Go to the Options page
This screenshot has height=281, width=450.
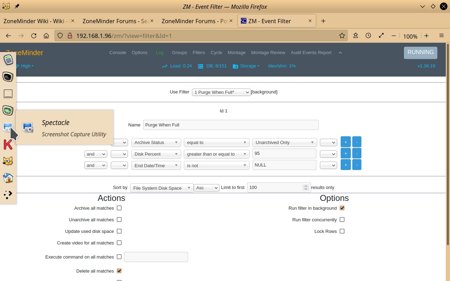click(140, 53)
